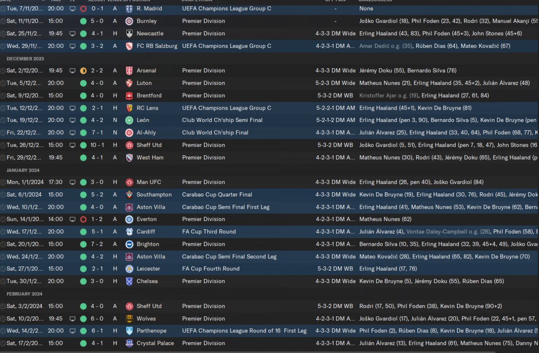This screenshot has height=353, width=539.
Task: Open the 7 - 2 result against Brighton
Action: pyautogui.click(x=97, y=244)
